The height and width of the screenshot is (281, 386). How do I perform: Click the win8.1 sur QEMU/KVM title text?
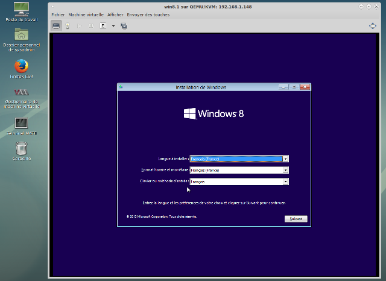pyautogui.click(x=208, y=7)
